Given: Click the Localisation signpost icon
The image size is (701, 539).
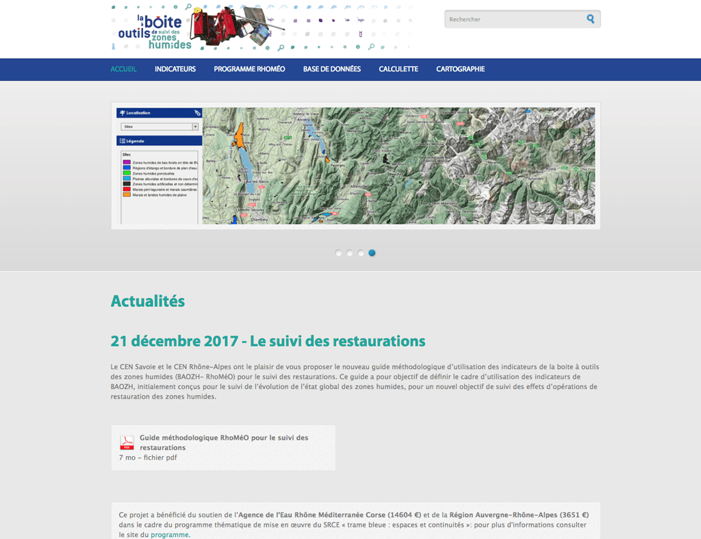Looking at the screenshot, I should pos(122,113).
